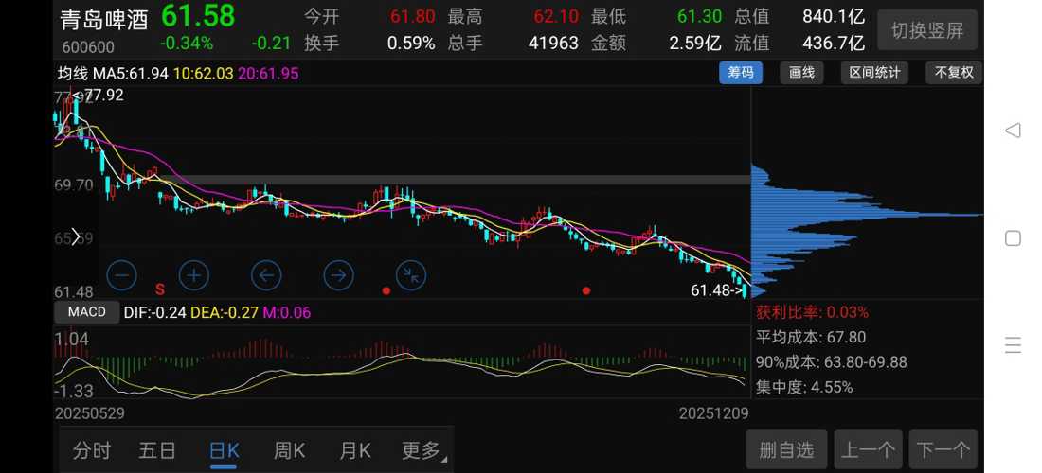Tap the 均线 MA5:61.94 label

[113, 74]
